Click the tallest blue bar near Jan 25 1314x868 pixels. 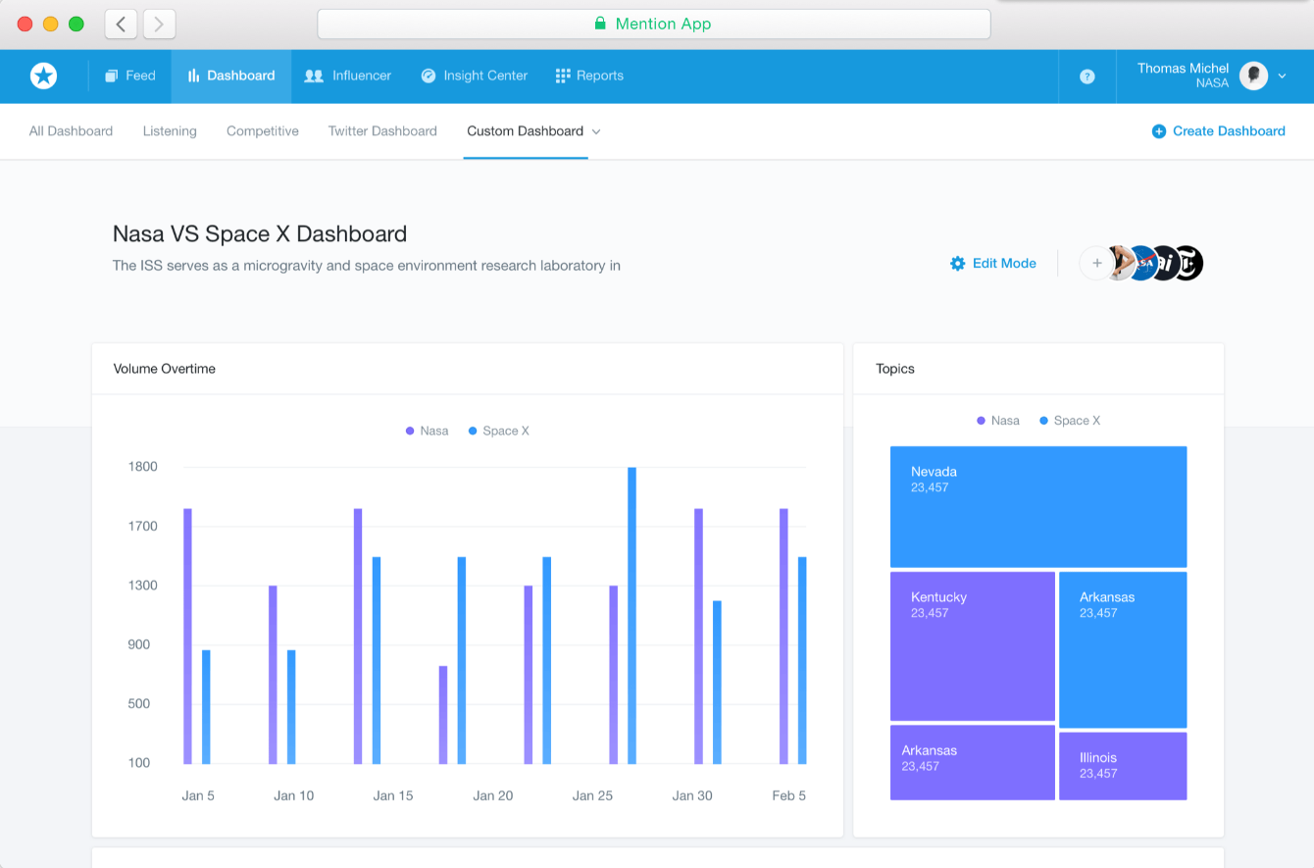(632, 616)
